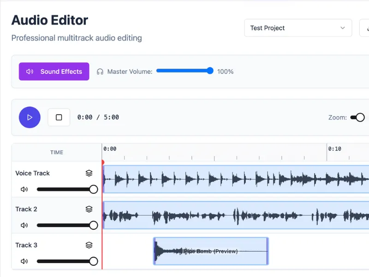This screenshot has height=277, width=369.
Task: Set the Voice Track volume slider
Action: click(67, 189)
